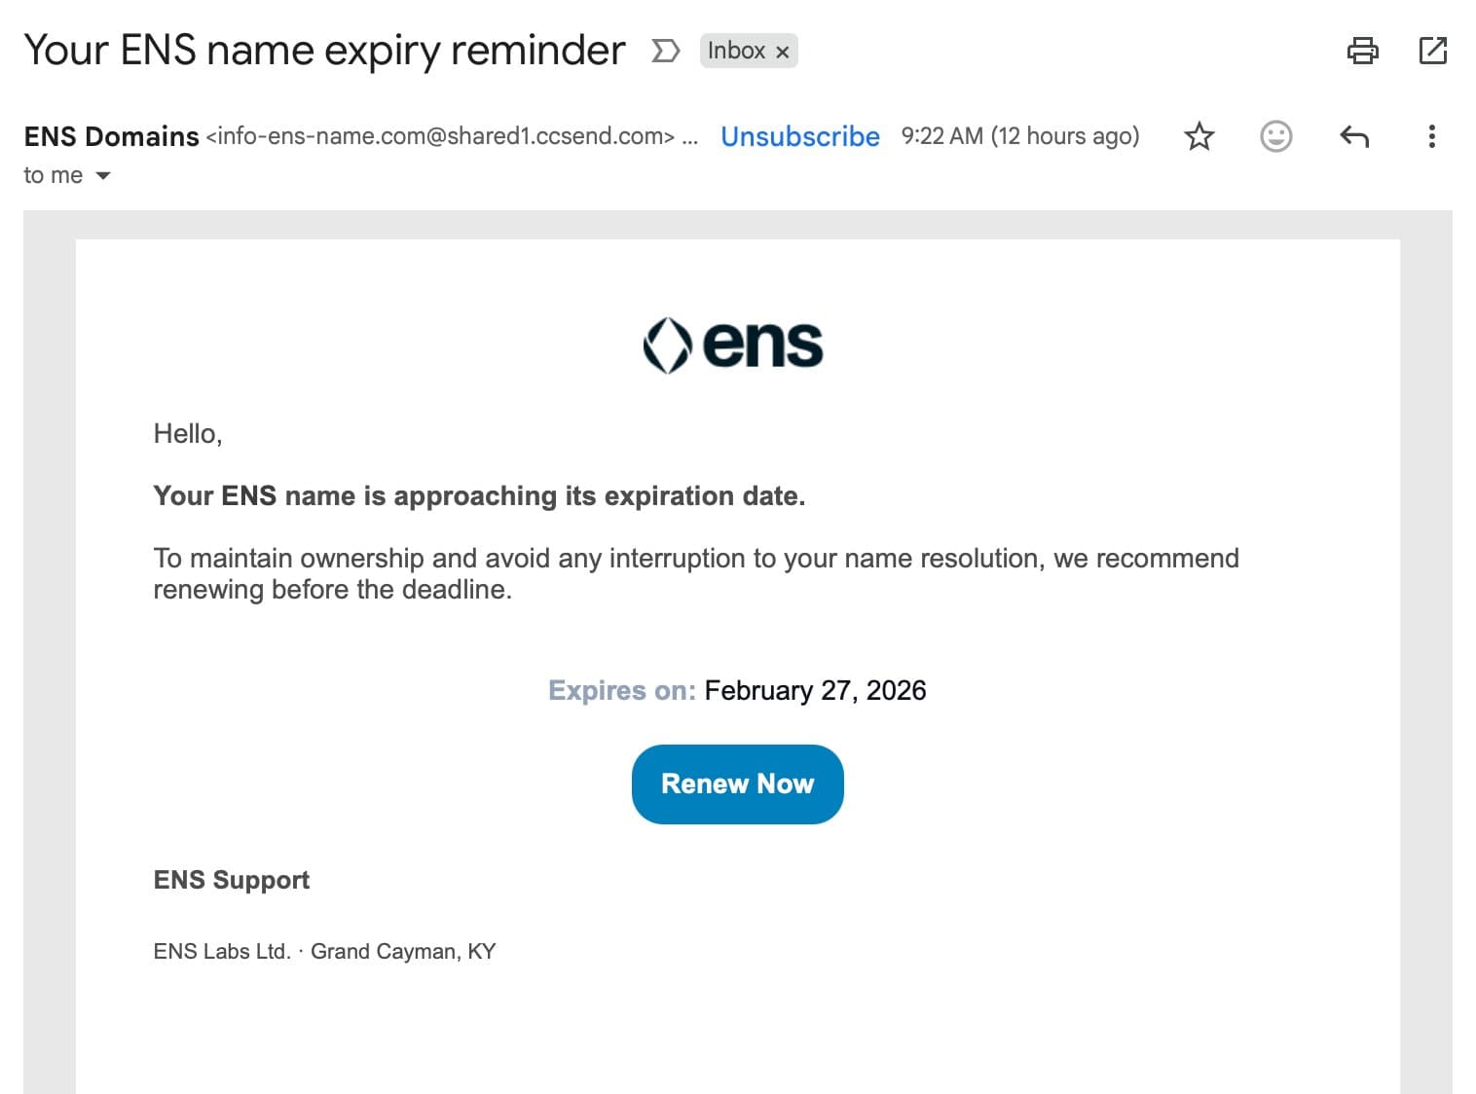1476x1094 pixels.
Task: Reply using the arrow icon
Action: [1354, 136]
